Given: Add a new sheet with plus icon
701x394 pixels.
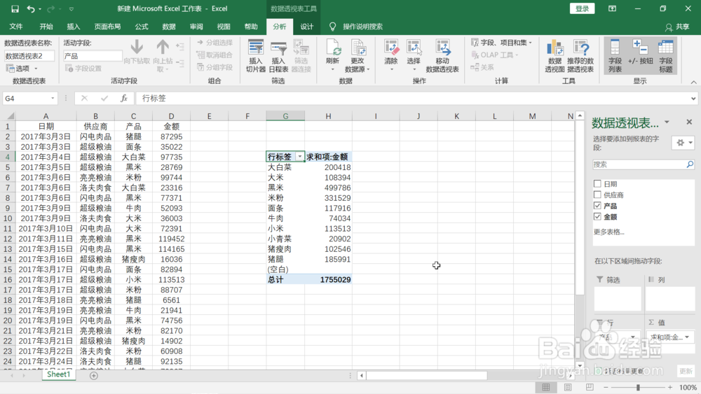Looking at the screenshot, I should [93, 376].
